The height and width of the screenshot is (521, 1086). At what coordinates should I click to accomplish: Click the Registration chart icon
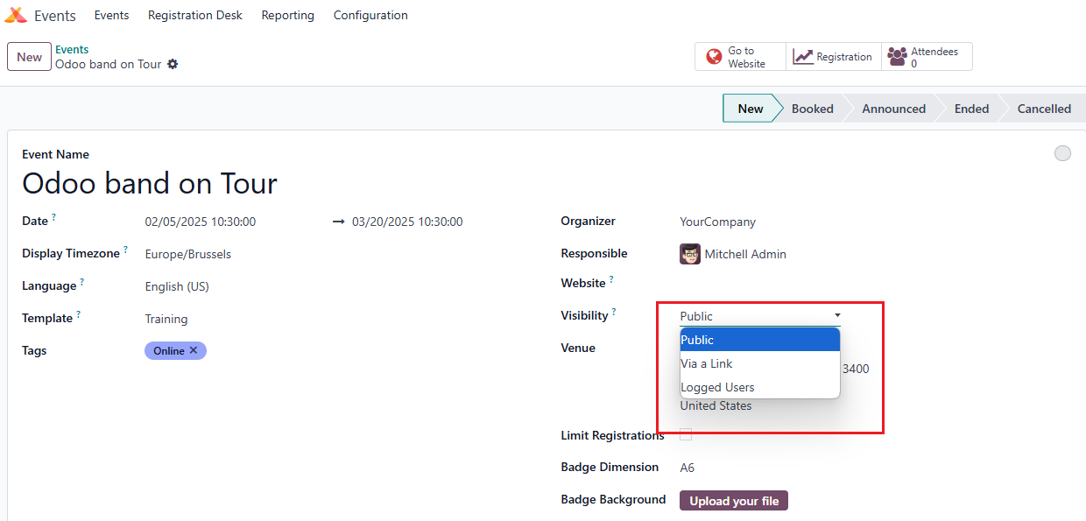(803, 57)
